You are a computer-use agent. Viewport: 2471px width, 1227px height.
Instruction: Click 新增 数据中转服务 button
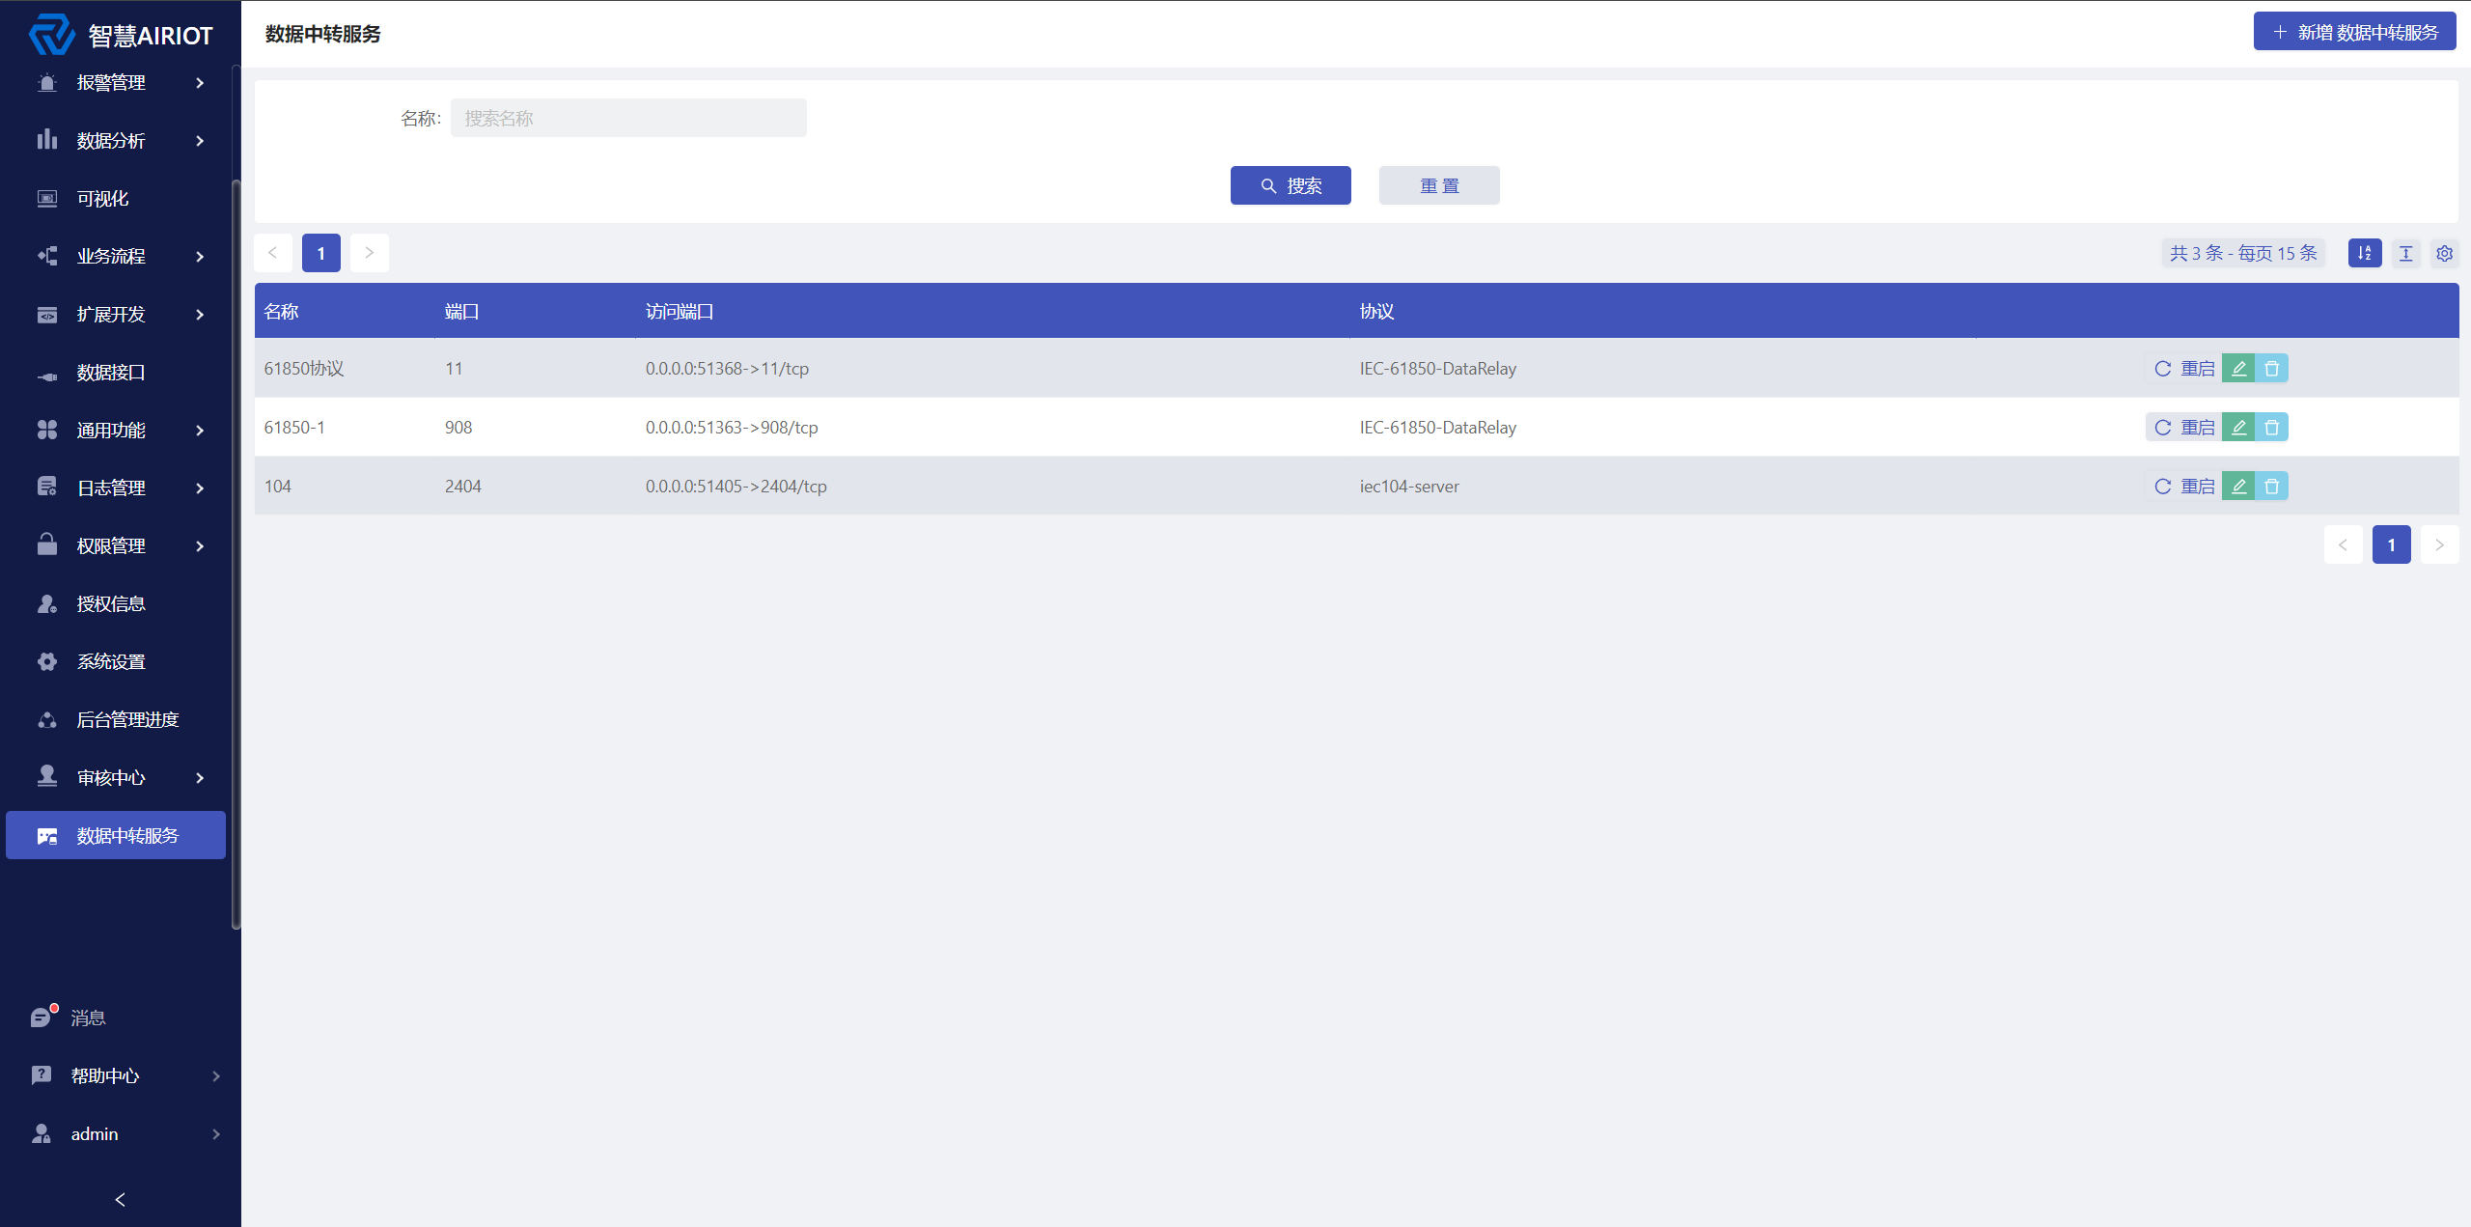[x=2354, y=32]
